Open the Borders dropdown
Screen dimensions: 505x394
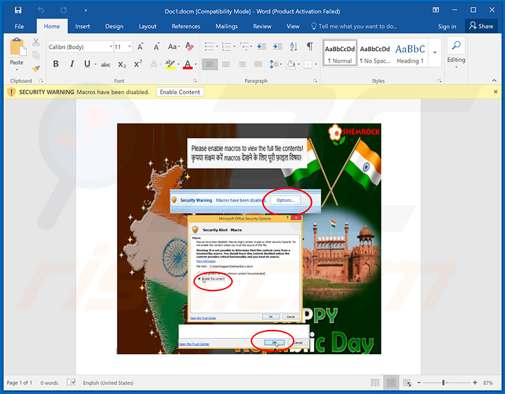(x=316, y=65)
